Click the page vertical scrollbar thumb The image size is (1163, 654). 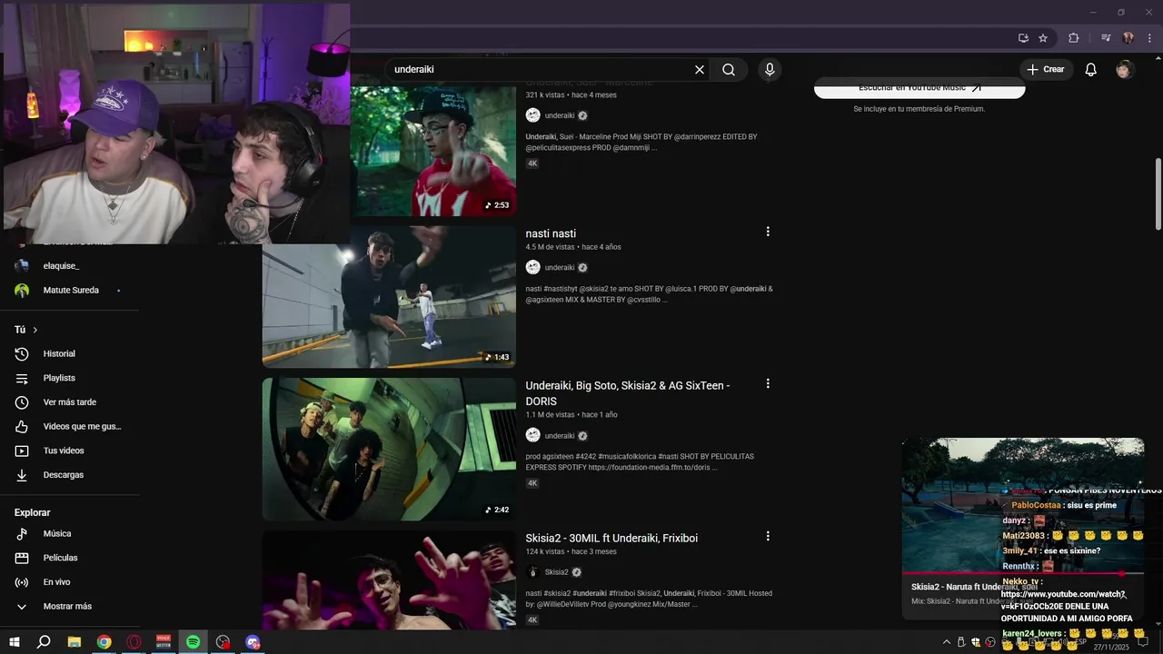(1158, 194)
